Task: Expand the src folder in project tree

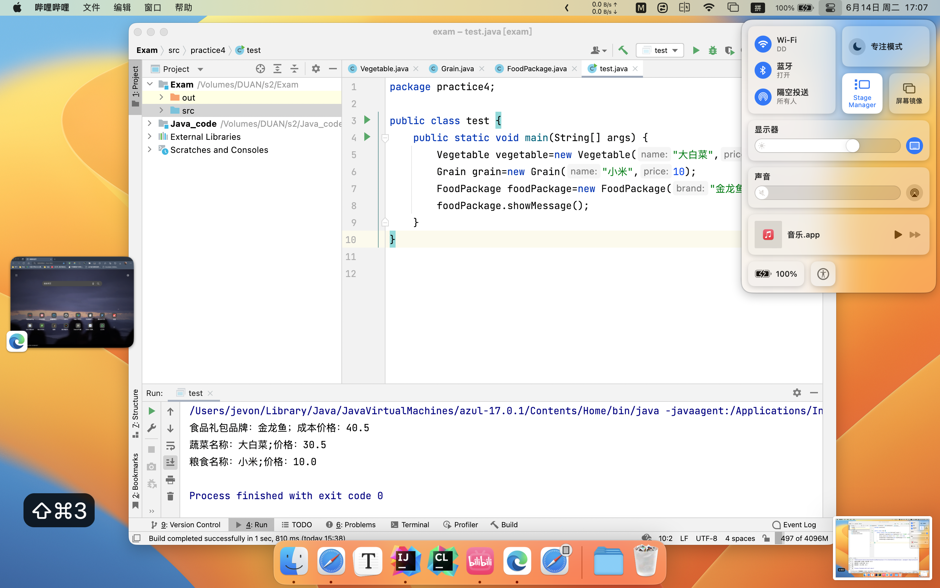Action: click(162, 110)
